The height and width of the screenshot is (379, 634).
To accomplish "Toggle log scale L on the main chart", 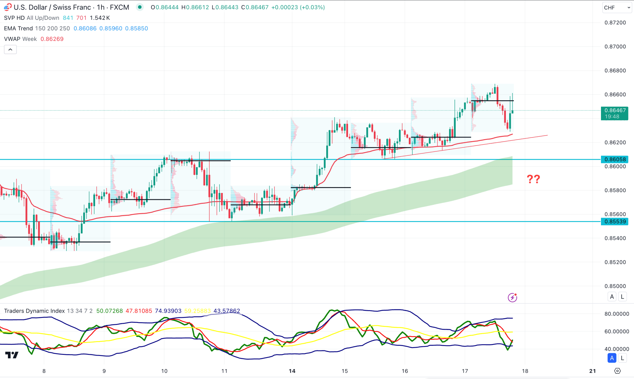I will pyautogui.click(x=622, y=297).
